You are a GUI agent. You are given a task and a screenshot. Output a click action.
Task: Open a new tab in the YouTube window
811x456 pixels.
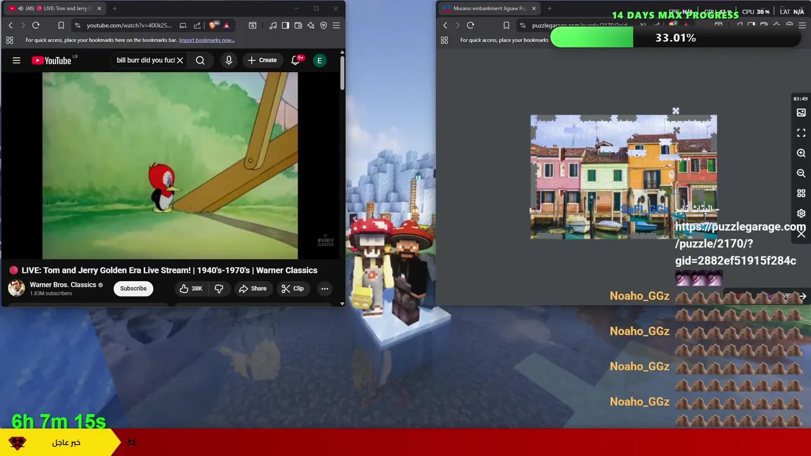[115, 8]
